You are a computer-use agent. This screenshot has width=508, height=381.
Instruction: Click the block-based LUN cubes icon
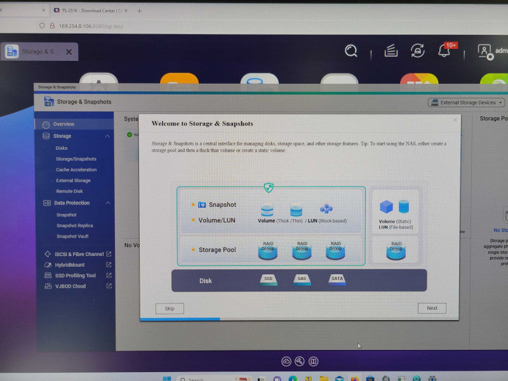click(x=326, y=209)
